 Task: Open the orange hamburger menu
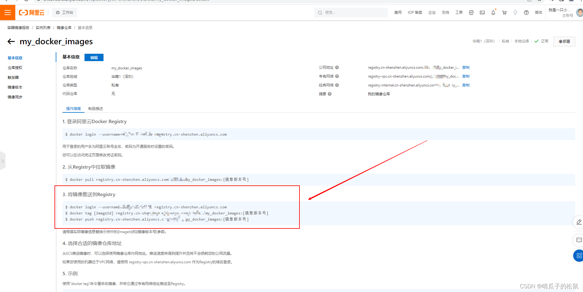8,13
